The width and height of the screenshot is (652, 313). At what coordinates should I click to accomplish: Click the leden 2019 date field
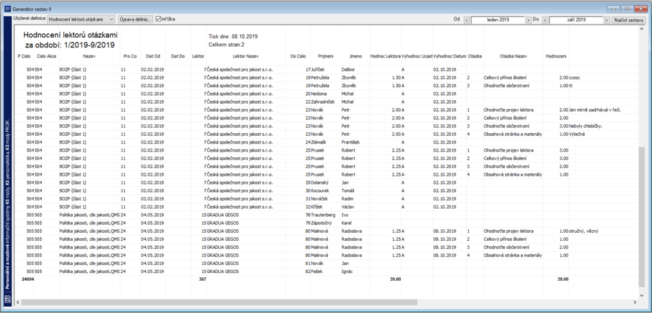click(498, 20)
